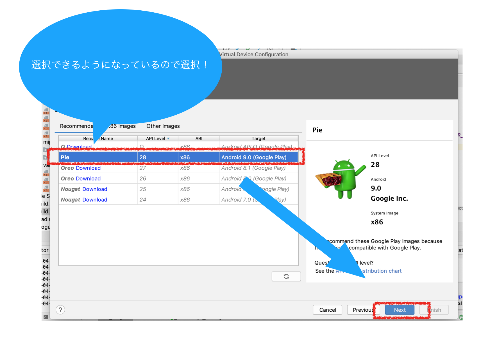Click the Android 8.1 (Google Play) target cell
This screenshot has height=338, width=481.
coord(258,168)
